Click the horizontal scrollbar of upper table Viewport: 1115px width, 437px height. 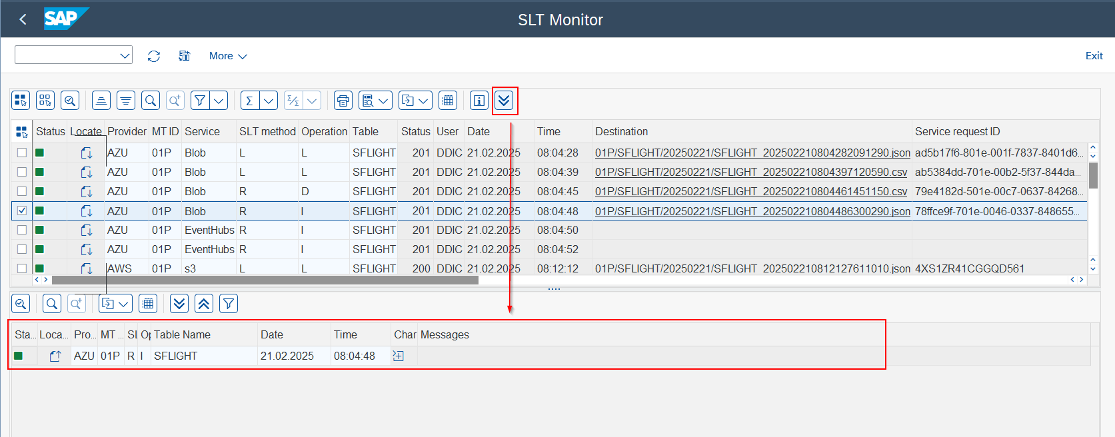click(x=265, y=280)
